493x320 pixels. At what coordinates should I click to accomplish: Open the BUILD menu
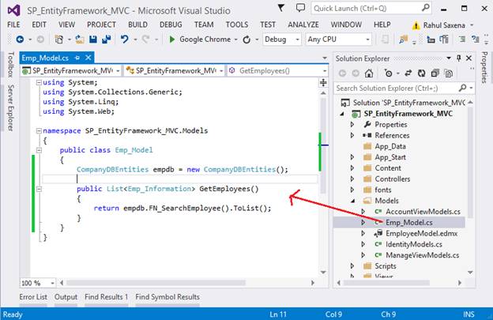(x=137, y=24)
